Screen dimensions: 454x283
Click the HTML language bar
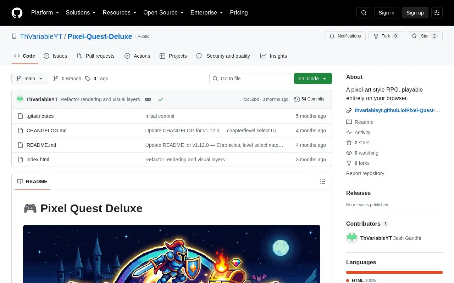pyautogui.click(x=394, y=272)
